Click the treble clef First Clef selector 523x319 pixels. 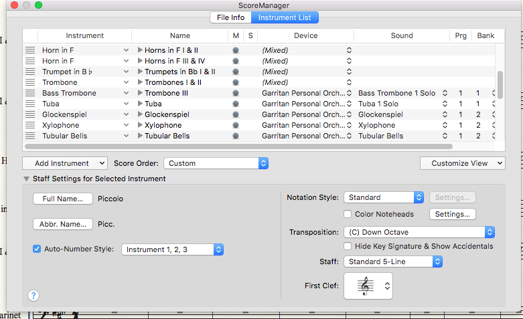click(x=368, y=286)
